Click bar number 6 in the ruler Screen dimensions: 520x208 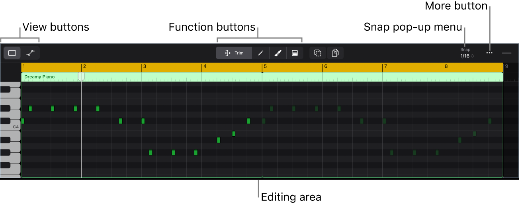(326, 67)
